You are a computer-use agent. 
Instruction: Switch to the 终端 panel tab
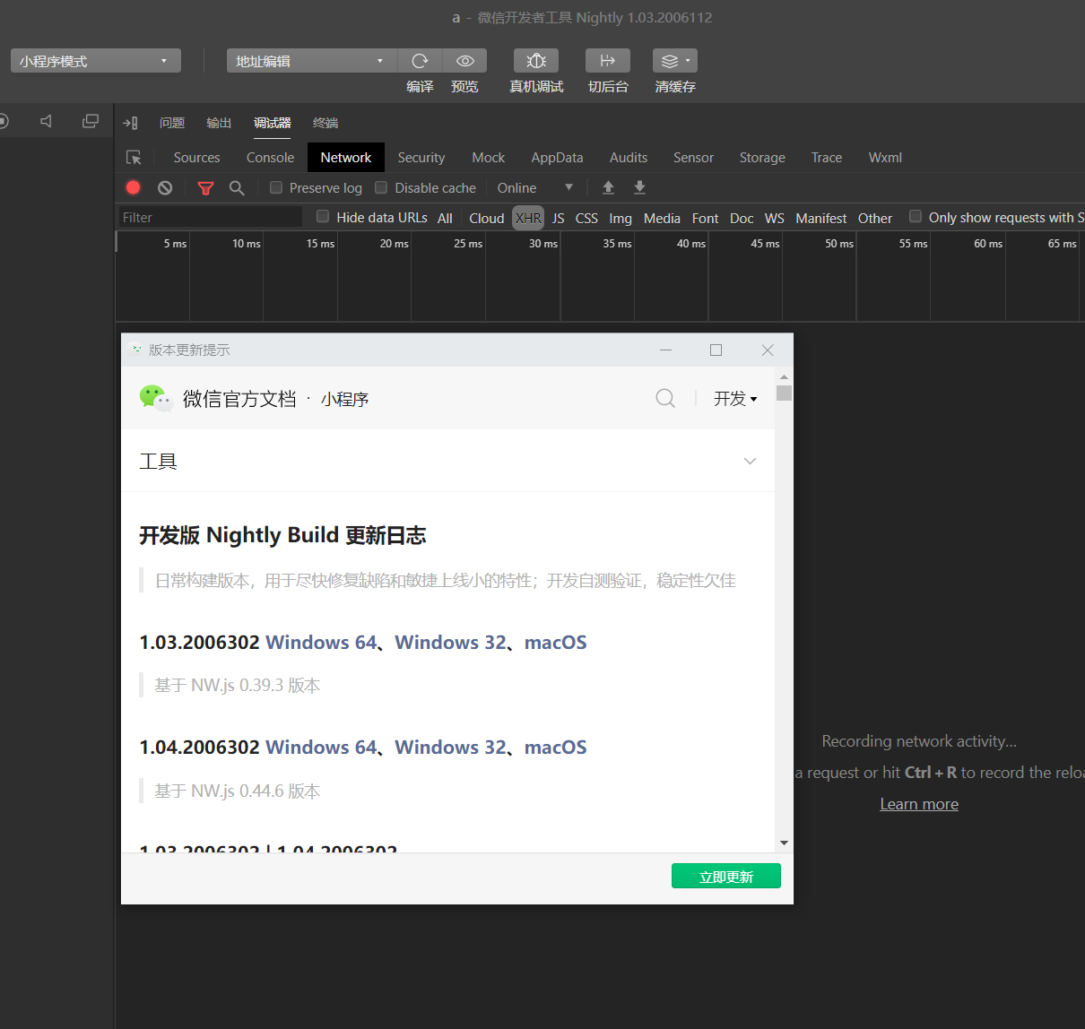pyautogui.click(x=325, y=123)
